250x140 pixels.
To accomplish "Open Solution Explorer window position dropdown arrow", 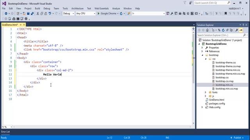I will point(240,25).
